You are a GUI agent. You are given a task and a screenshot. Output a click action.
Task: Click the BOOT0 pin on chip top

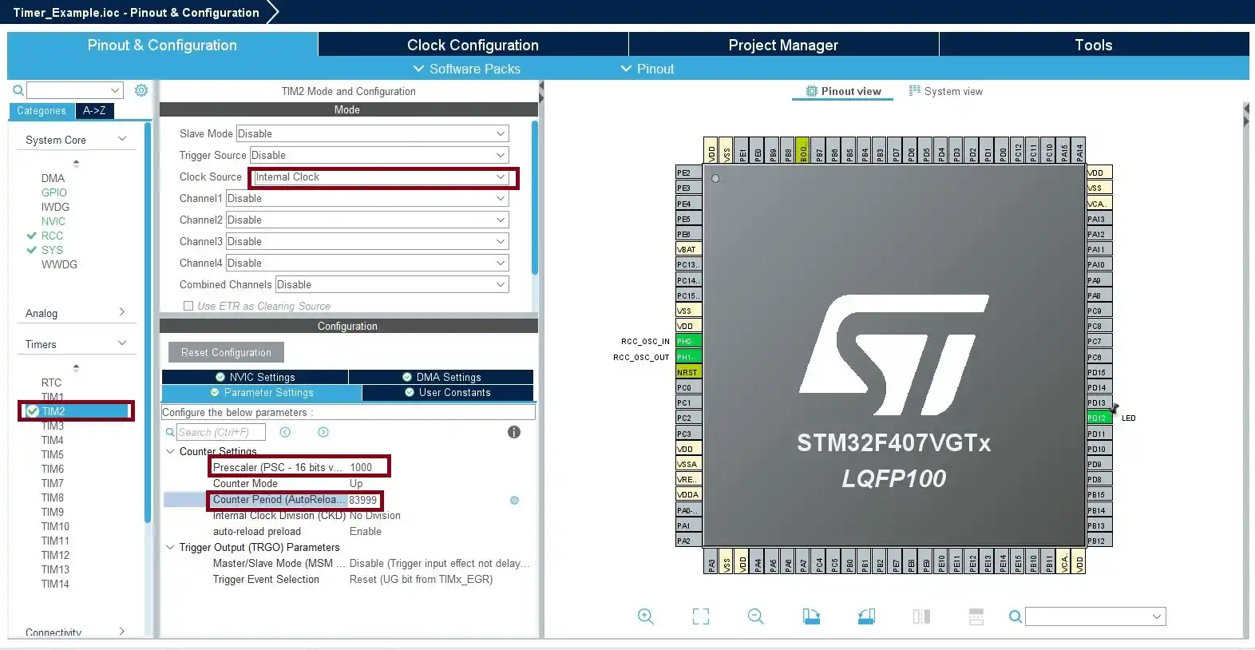(803, 150)
